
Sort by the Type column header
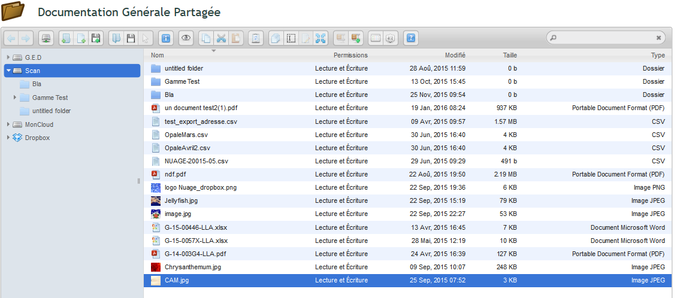658,55
